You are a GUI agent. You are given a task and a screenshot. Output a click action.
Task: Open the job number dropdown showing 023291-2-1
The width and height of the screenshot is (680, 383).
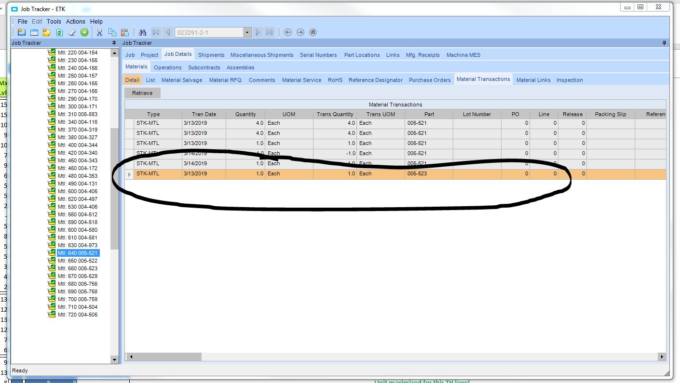pyautogui.click(x=247, y=32)
